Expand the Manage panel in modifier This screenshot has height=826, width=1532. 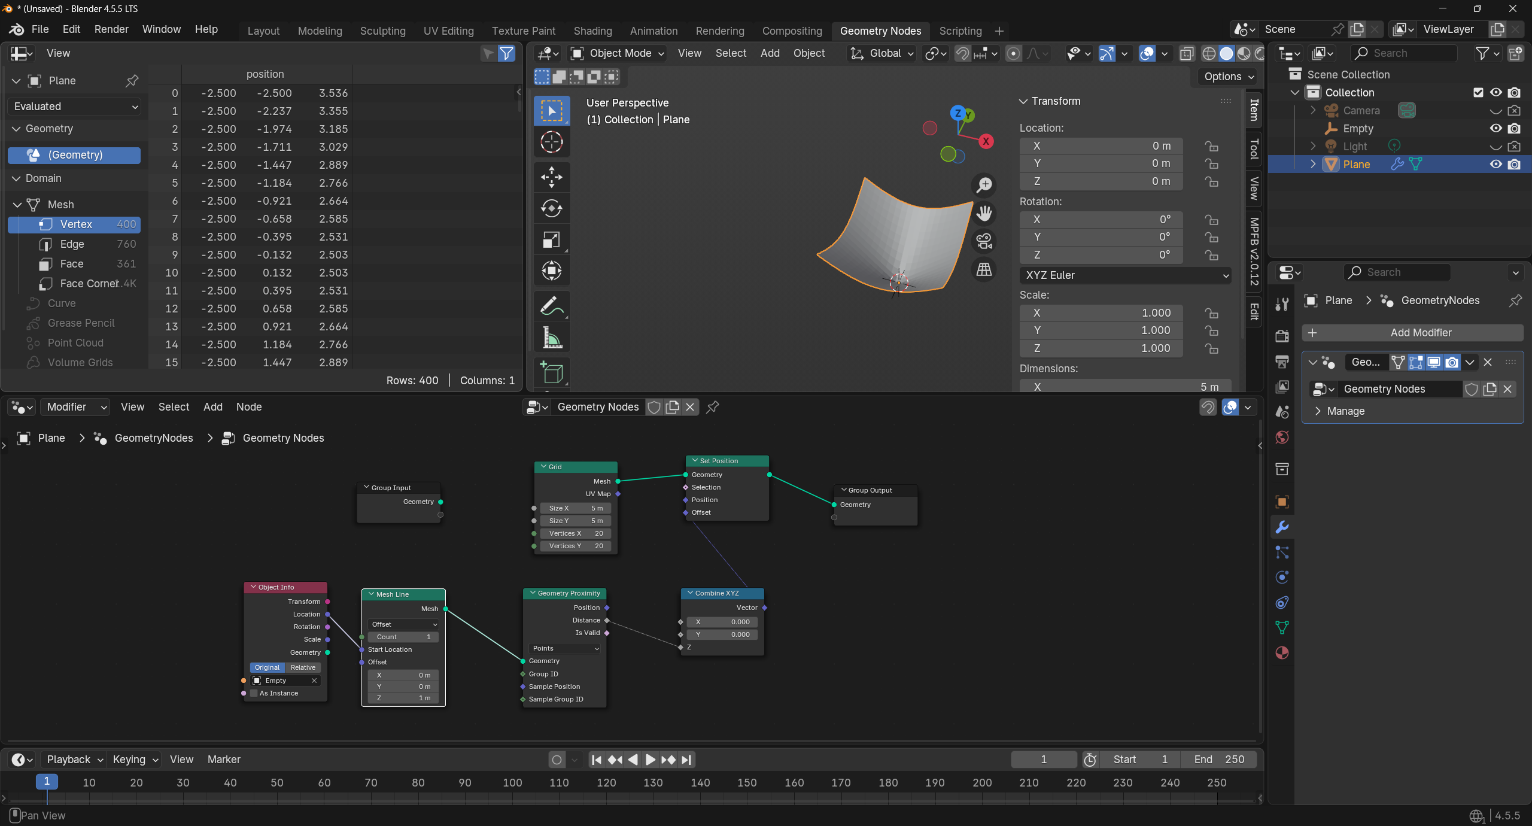(1346, 411)
